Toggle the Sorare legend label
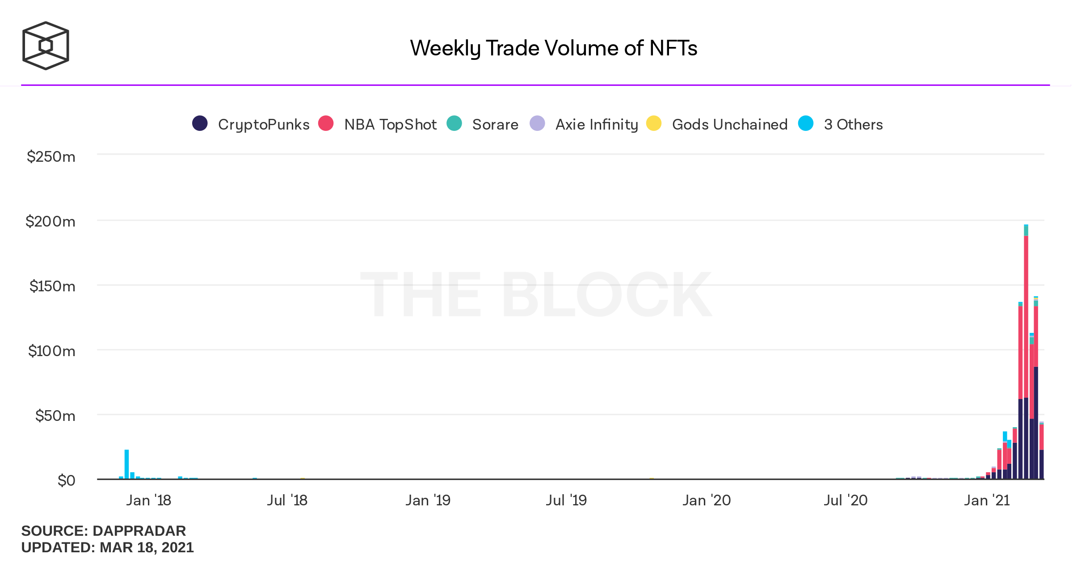This screenshot has width=1073, height=563. [495, 125]
